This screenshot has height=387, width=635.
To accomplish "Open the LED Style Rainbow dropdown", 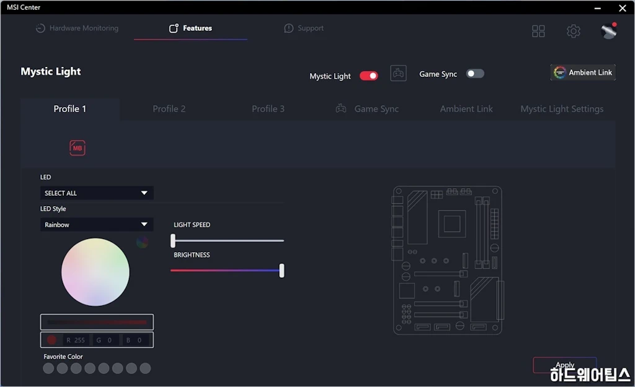I will point(97,224).
